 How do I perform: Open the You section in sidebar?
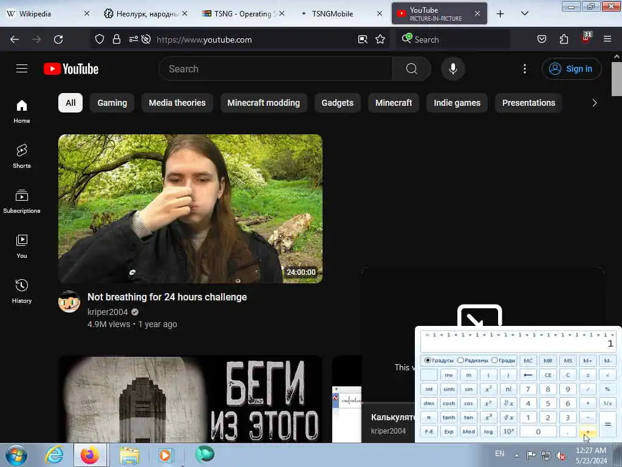pyautogui.click(x=22, y=246)
